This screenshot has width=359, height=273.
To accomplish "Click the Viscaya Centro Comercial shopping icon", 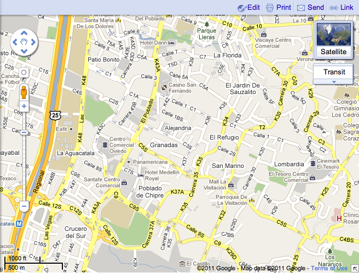I will (x=264, y=34).
